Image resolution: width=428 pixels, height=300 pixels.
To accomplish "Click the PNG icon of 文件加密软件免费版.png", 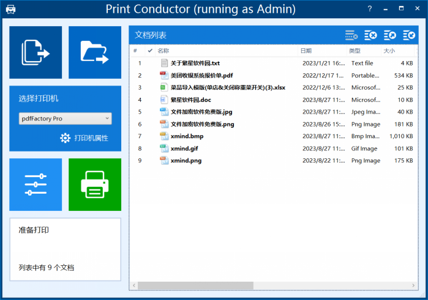I will (164, 124).
